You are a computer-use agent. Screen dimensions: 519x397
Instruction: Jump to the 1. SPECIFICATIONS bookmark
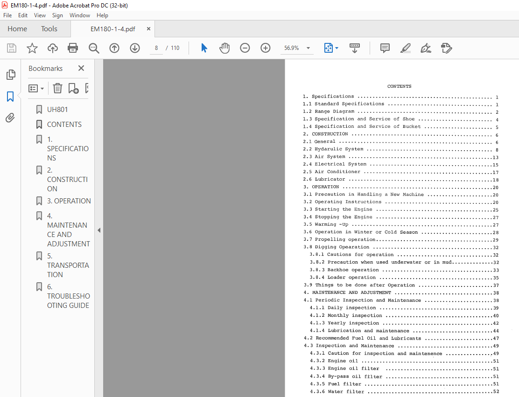[x=68, y=148]
